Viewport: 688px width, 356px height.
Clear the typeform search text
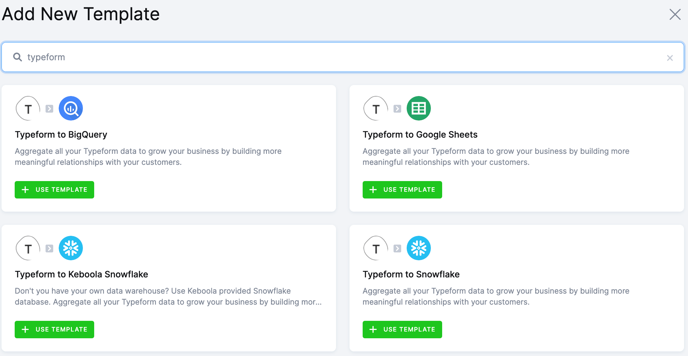(670, 58)
